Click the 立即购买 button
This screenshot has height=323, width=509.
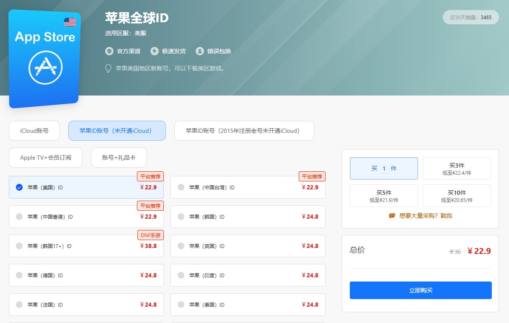coord(421,290)
